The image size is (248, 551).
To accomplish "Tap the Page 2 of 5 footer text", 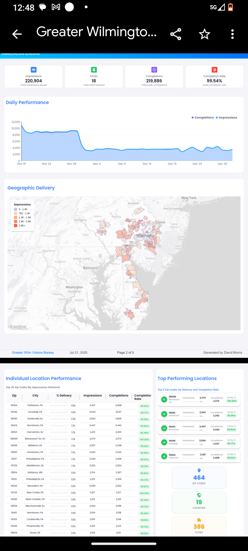I will point(125,353).
